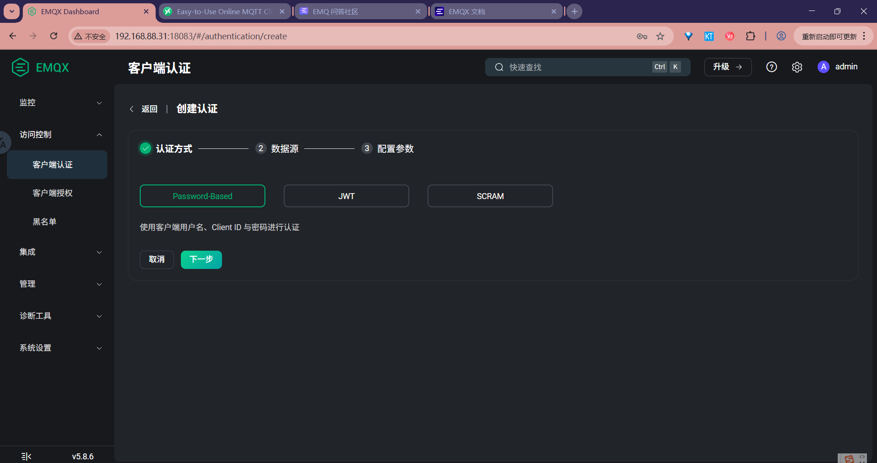
Task: Click the green checkmark step icon for 认证方式
Action: [x=145, y=148]
